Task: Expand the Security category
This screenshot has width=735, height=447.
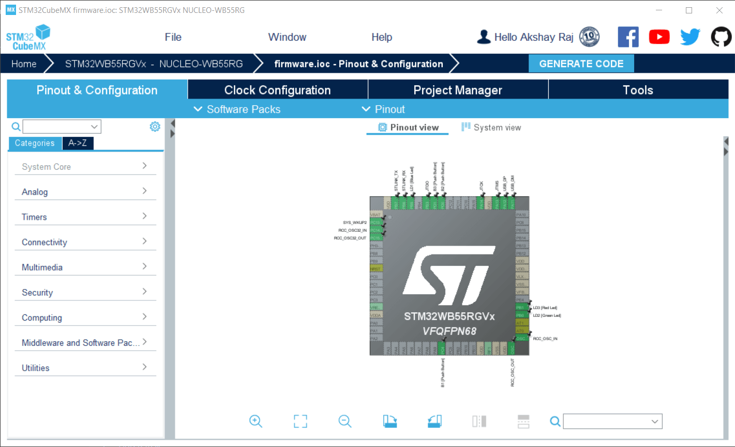Action: (85, 292)
